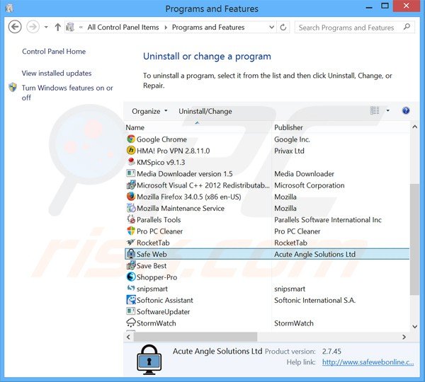Viewport: 425px width, 382px height.
Task: Click the RocketTab rocket icon
Action: 131,243
